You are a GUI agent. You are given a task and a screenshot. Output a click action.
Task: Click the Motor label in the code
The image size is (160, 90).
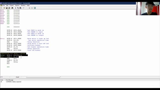point(2,38)
